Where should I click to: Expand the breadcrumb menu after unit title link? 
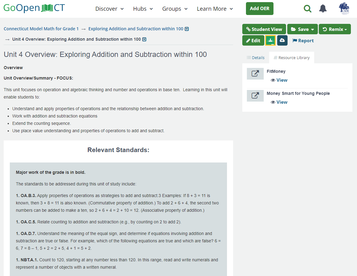pos(187,29)
